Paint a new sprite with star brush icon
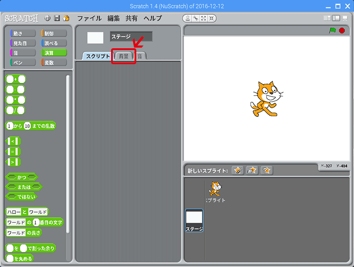 [238, 170]
